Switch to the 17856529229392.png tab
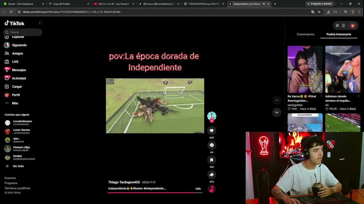 pos(204,4)
